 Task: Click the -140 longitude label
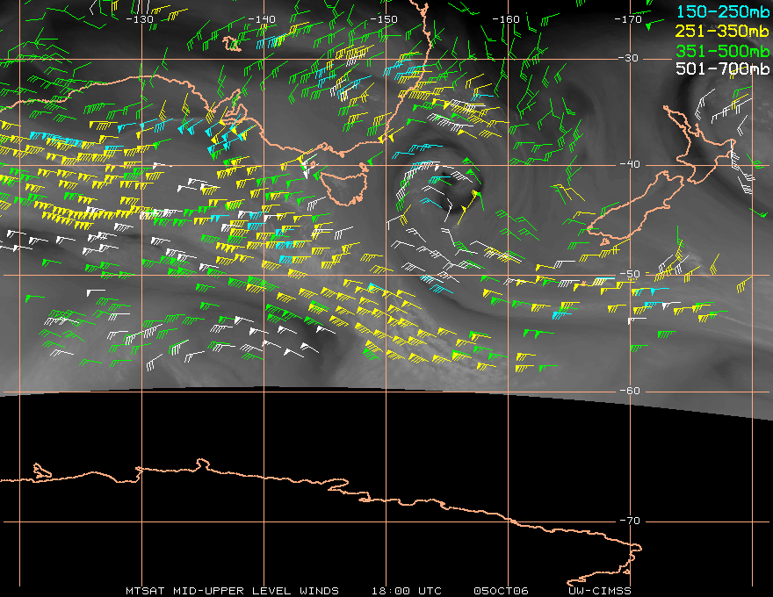pyautogui.click(x=262, y=19)
